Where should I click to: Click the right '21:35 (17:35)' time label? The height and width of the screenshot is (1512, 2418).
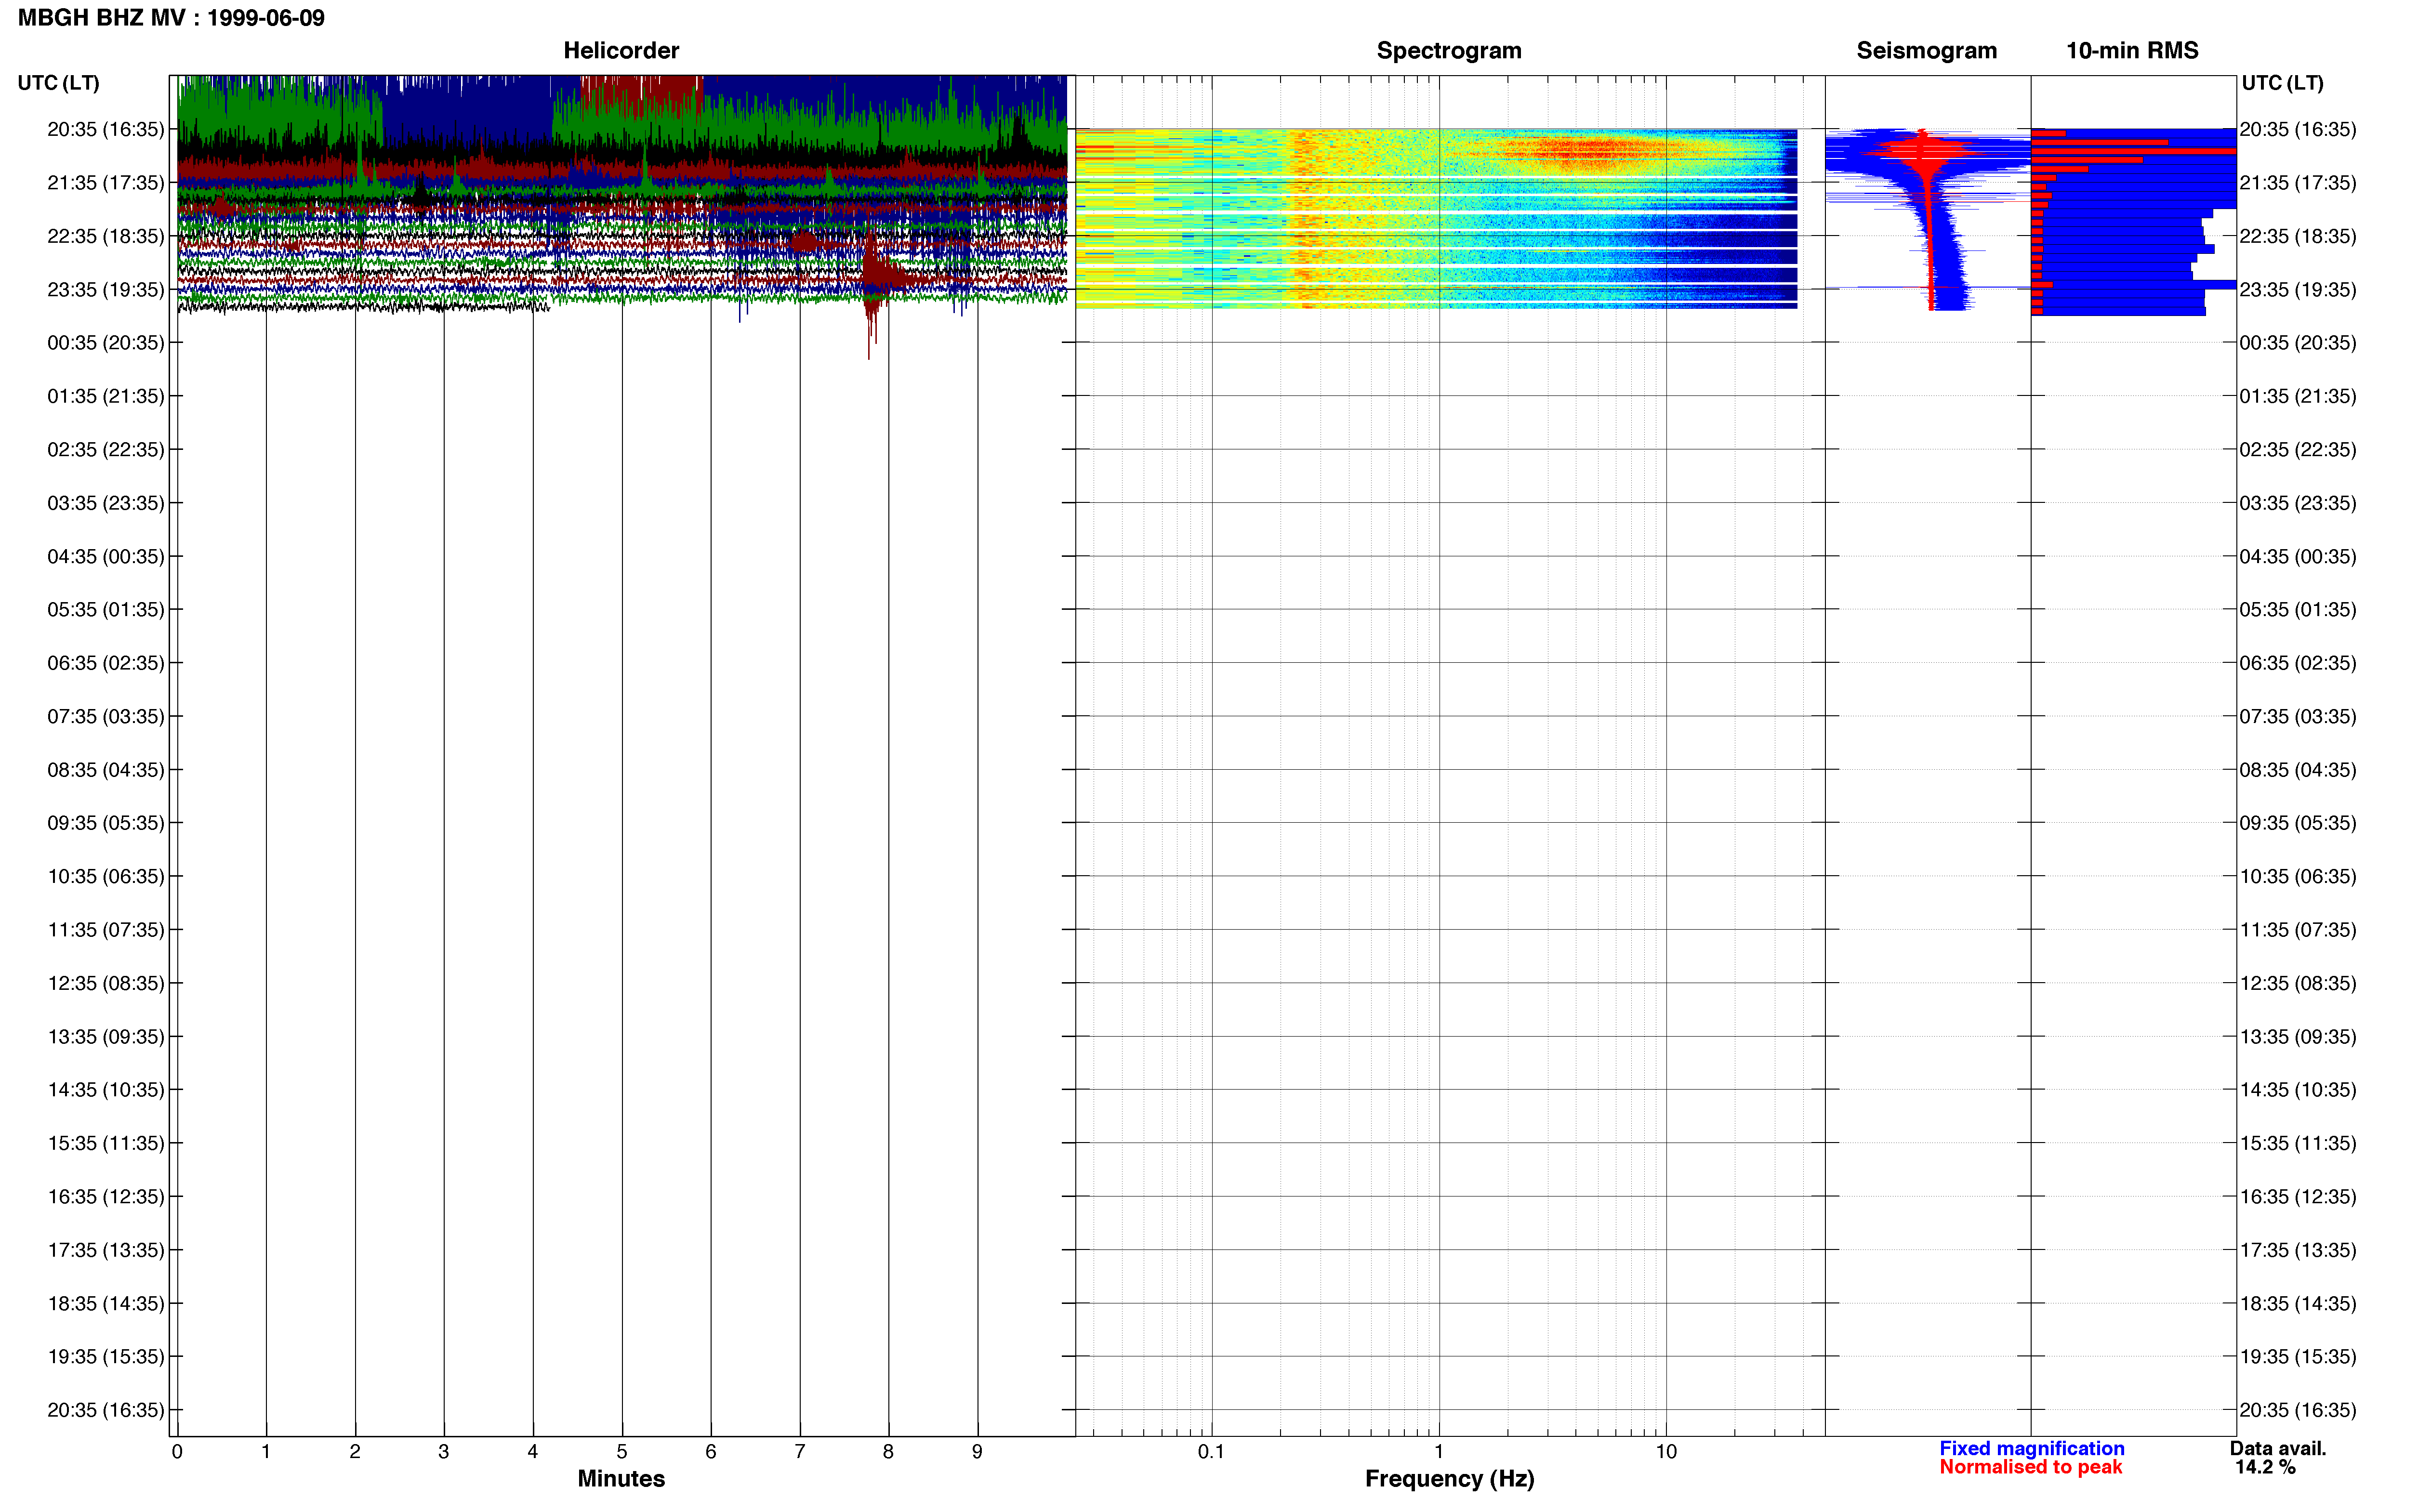(x=2298, y=183)
